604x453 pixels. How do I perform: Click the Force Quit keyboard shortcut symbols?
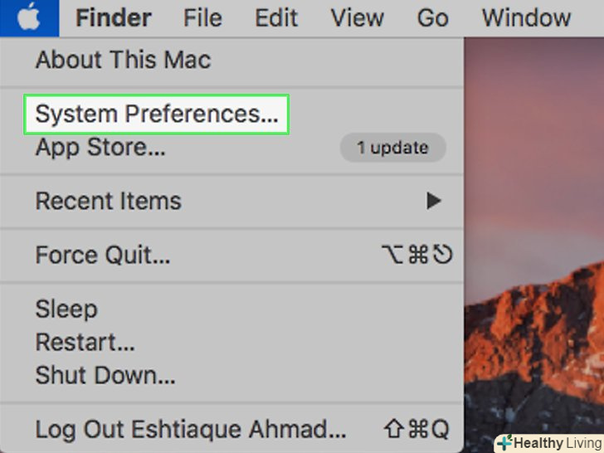tap(415, 255)
